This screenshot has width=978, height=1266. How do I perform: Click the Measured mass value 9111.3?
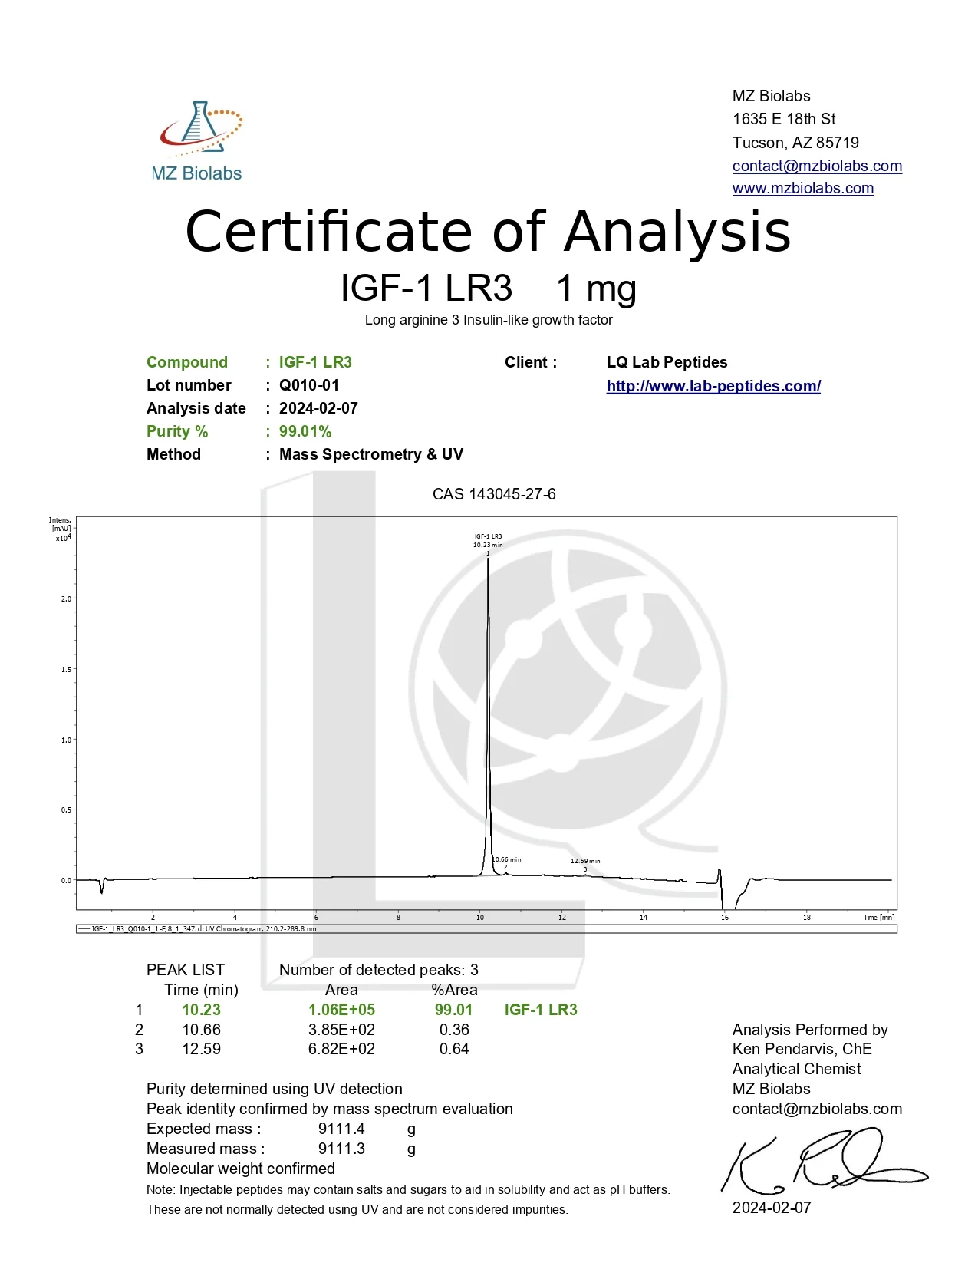coord(341,1149)
